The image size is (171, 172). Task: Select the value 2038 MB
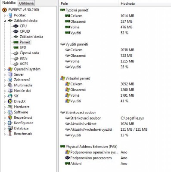point(127,50)
